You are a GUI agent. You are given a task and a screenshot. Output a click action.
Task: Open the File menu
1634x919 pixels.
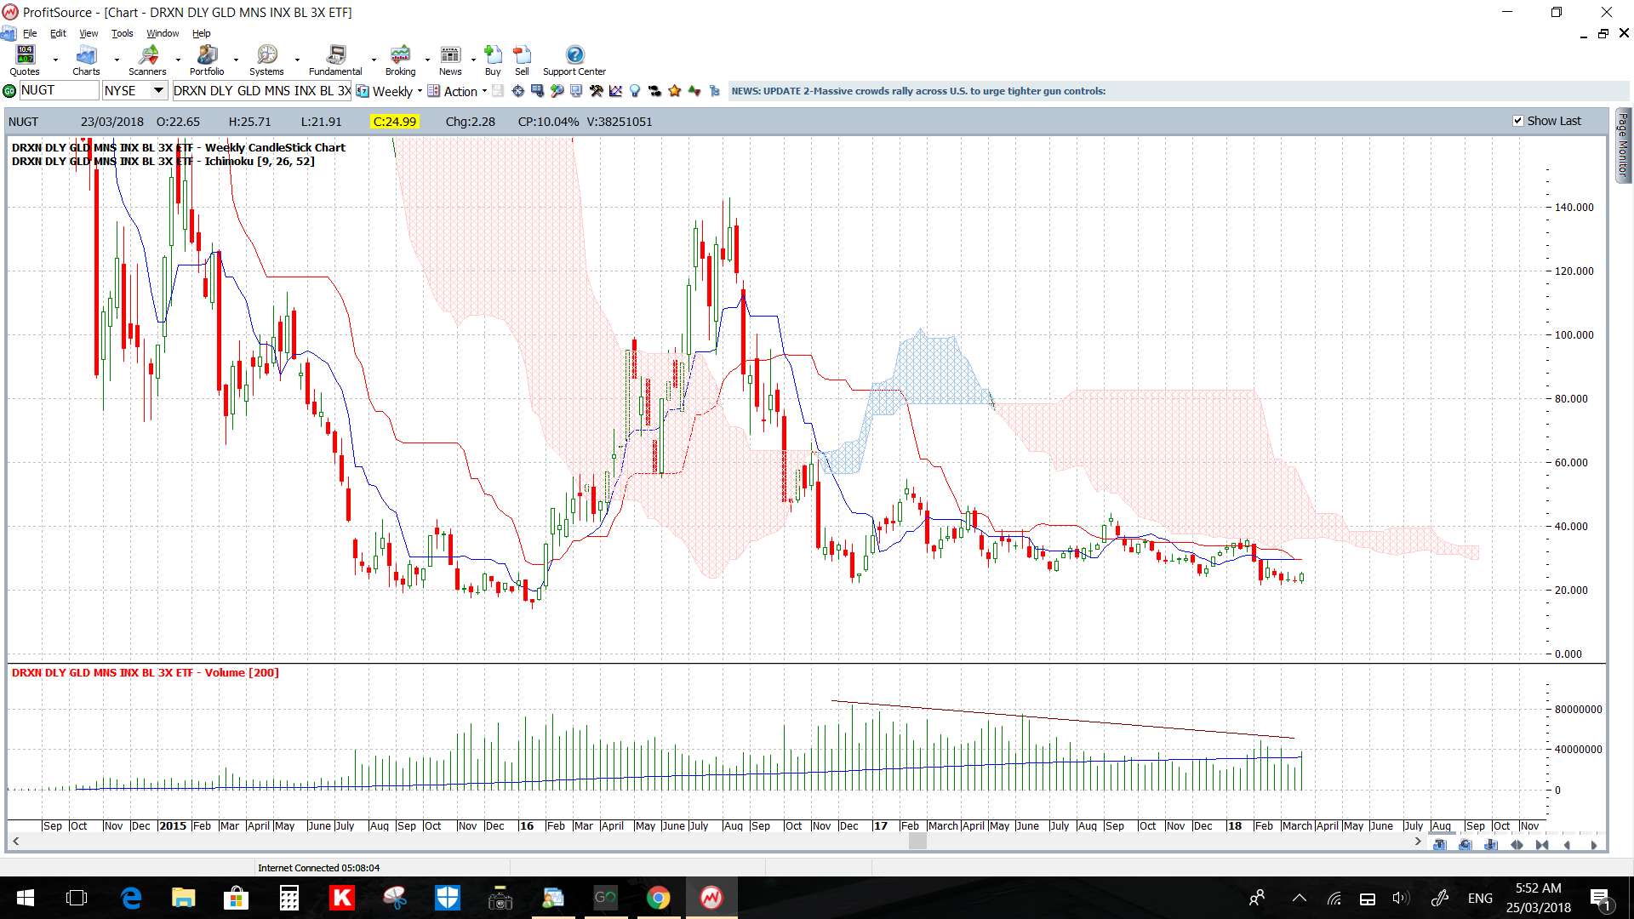click(30, 33)
